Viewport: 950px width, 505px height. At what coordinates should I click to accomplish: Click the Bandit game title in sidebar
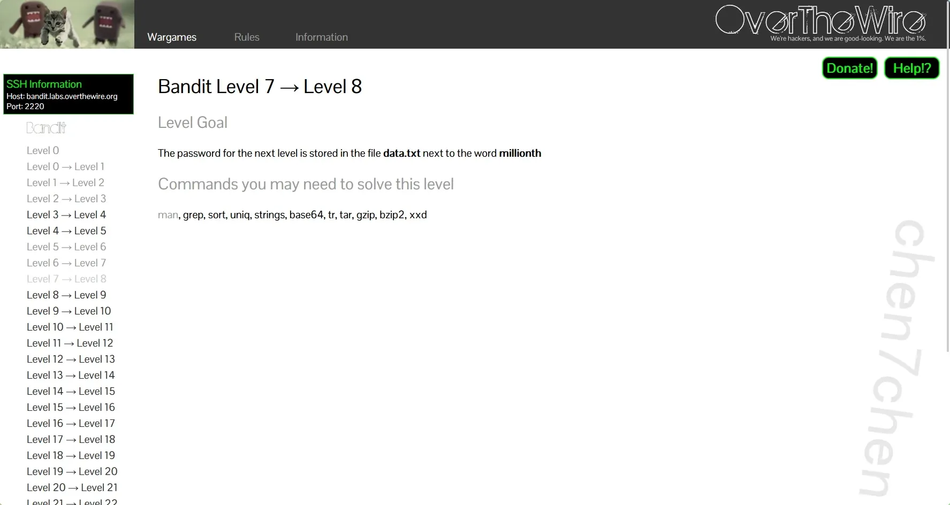tap(47, 128)
